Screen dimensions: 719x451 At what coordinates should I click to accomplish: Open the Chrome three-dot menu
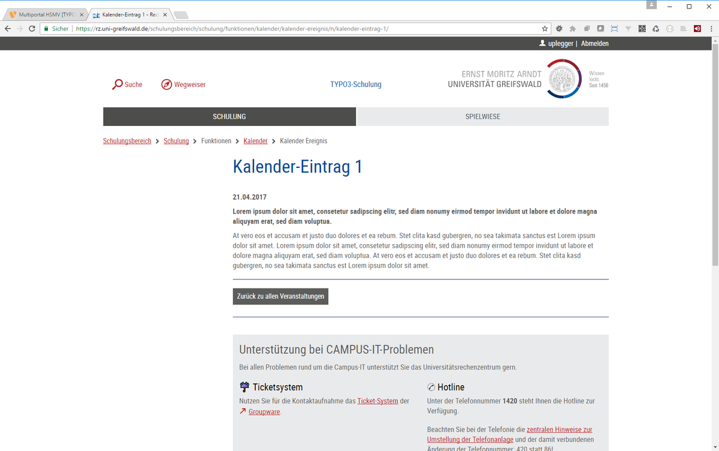pos(711,28)
